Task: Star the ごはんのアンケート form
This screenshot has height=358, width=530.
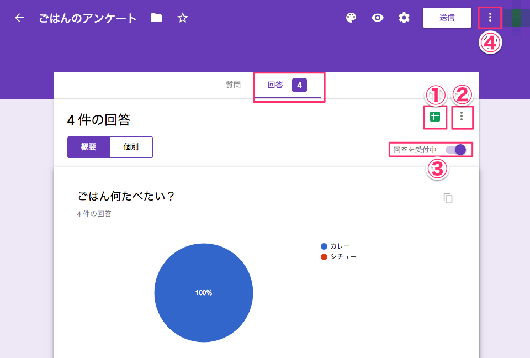Action: (x=183, y=18)
